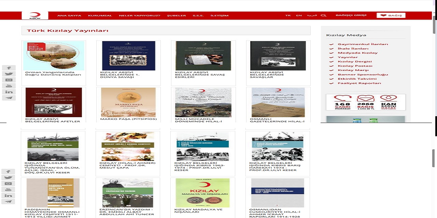
Task: Open the ŞUBELER menu item
Action: tap(177, 15)
